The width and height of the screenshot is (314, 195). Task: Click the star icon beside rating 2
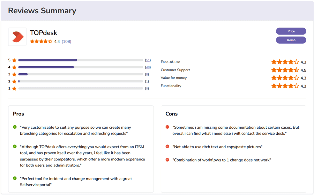coord(14,81)
